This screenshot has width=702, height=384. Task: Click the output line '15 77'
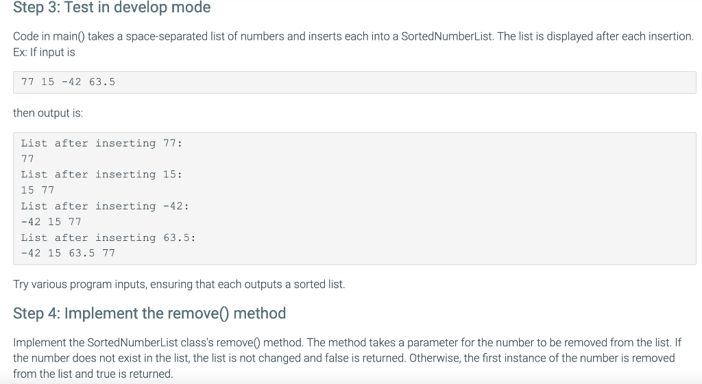(x=38, y=190)
